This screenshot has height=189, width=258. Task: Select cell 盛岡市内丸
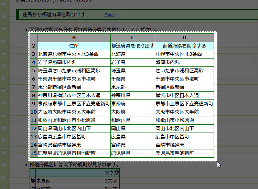tap(184, 62)
